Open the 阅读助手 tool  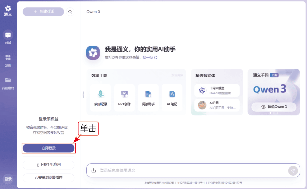pyautogui.click(x=148, y=98)
